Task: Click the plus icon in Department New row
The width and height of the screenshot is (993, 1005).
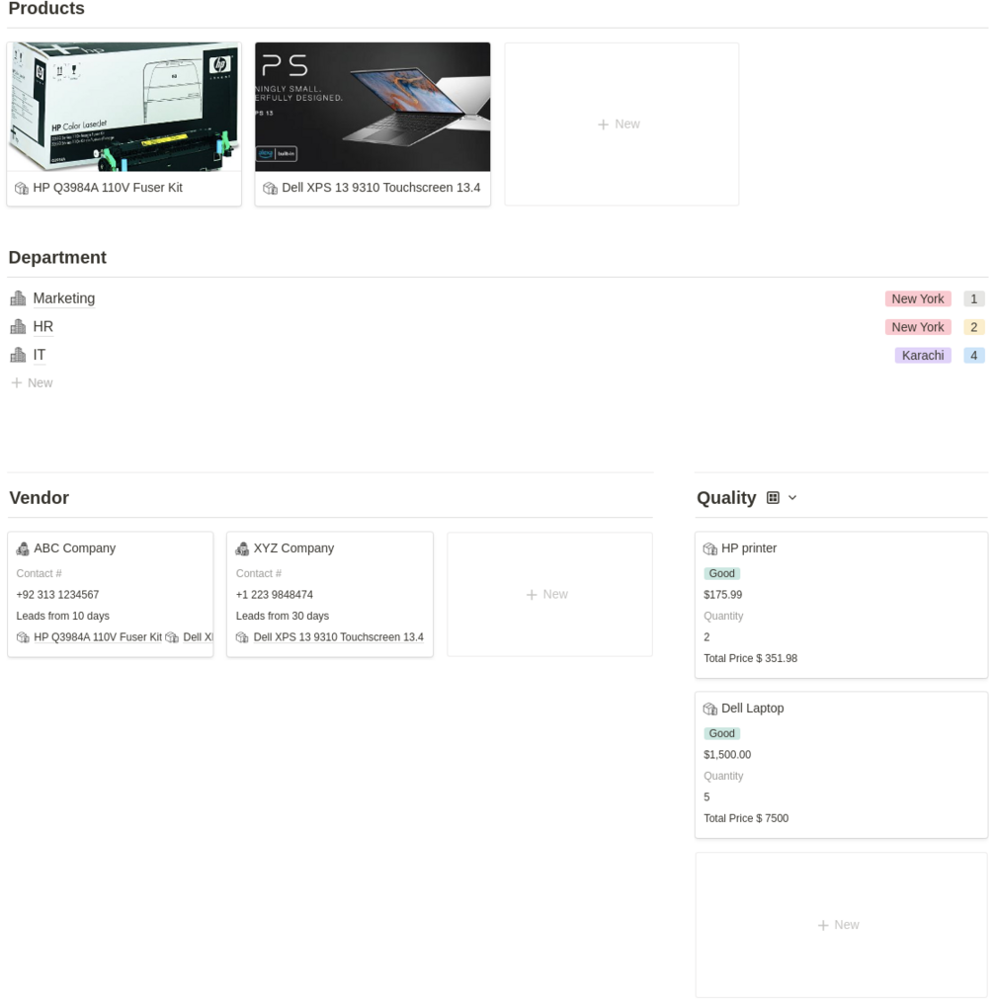Action: (x=17, y=382)
